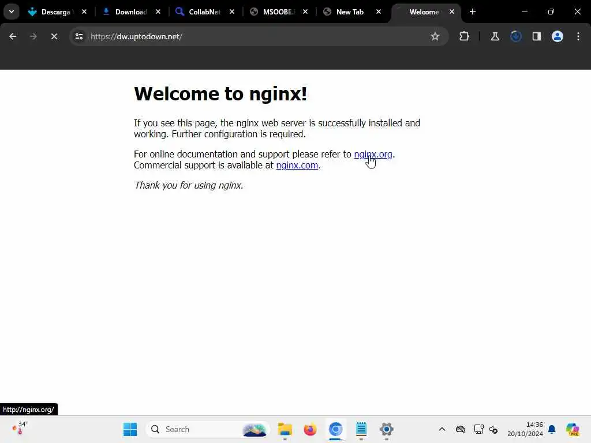591x443 pixels.
Task: Toggle the browser side panel
Action: pos(537,36)
